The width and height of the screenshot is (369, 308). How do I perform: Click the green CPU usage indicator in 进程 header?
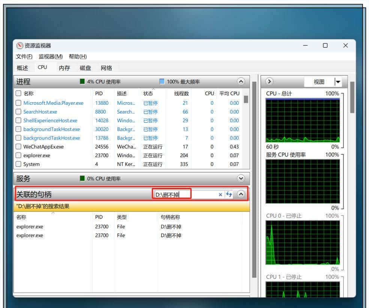pyautogui.click(x=82, y=82)
